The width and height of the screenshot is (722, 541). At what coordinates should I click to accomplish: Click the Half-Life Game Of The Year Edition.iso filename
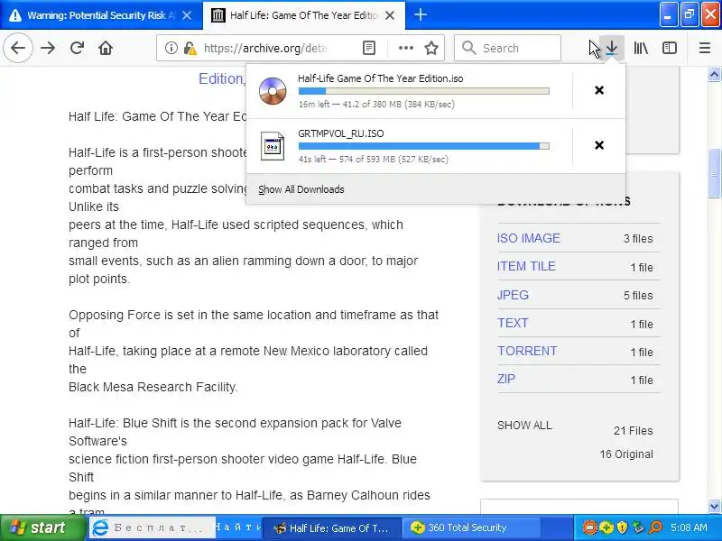point(380,78)
